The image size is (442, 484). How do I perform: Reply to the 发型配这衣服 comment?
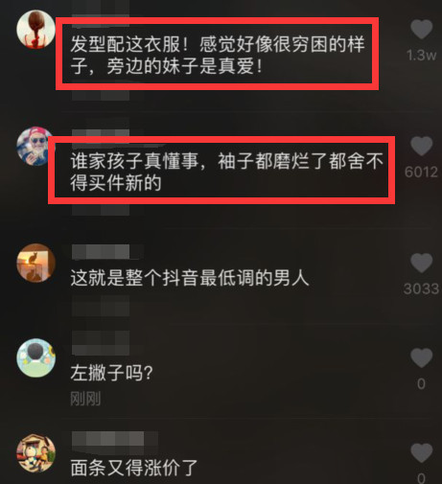tap(218, 55)
